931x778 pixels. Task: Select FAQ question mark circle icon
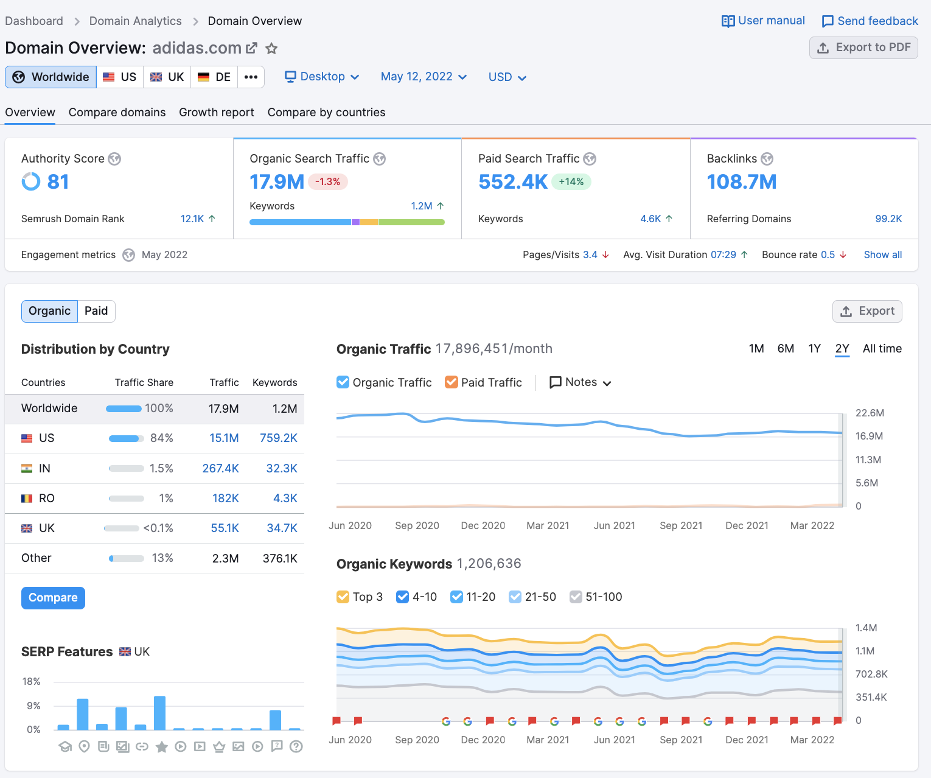[296, 746]
